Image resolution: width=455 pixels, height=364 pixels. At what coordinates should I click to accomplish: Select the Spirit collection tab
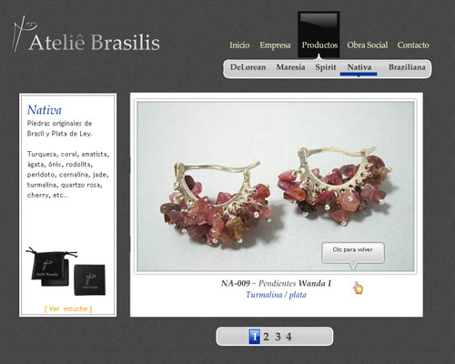[326, 67]
